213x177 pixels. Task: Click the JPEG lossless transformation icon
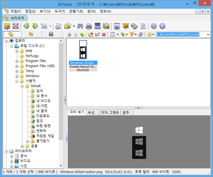click(x=44, y=26)
